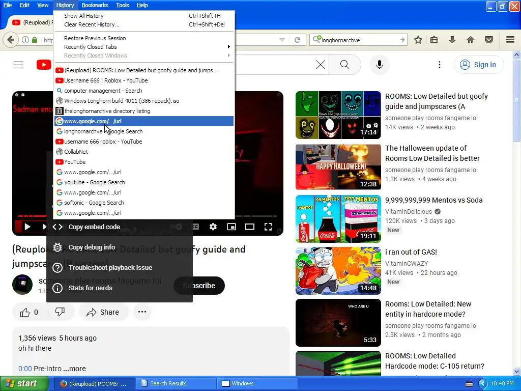Search with voice microphone icon

click(380, 65)
